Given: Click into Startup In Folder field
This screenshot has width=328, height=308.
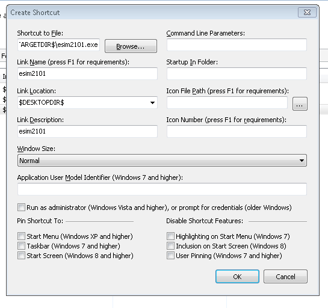Looking at the screenshot, I should pyautogui.click(x=237, y=73).
